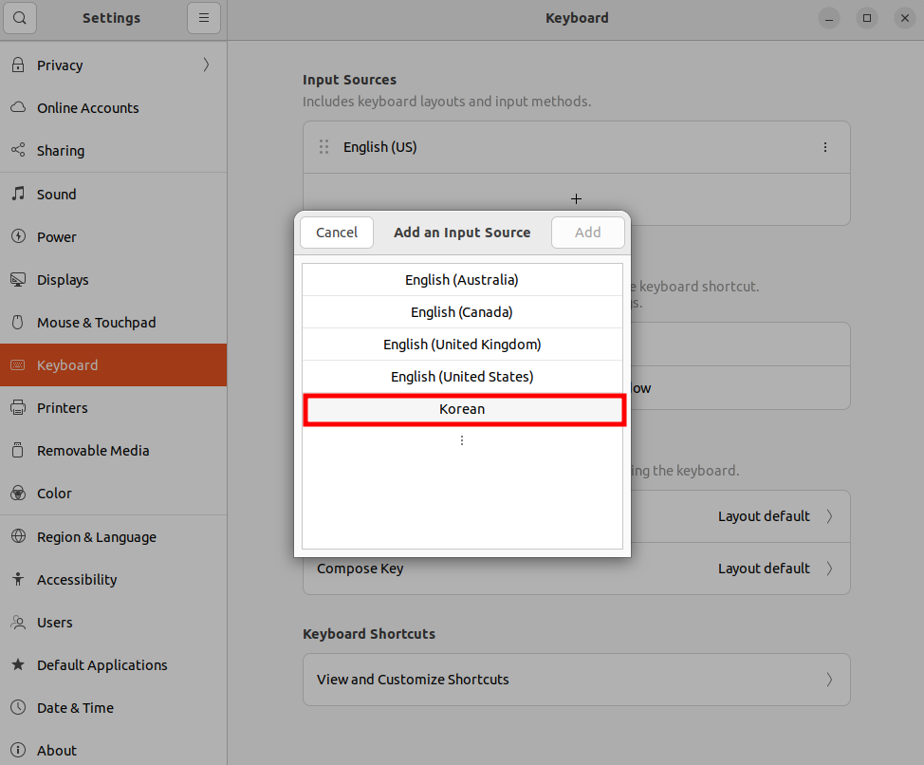The image size is (924, 765).
Task: Go to Removable Media settings
Action: coord(113,450)
